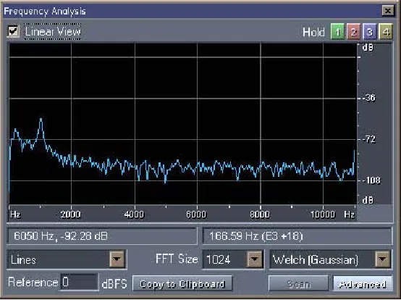This screenshot has height=300, width=401.
Task: Click the 166.59 Hz (E3 +18) readout
Action: [297, 236]
